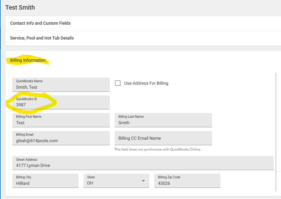This screenshot has width=281, height=199.
Task: Collapse the Billing Information section header
Action: (x=28, y=60)
